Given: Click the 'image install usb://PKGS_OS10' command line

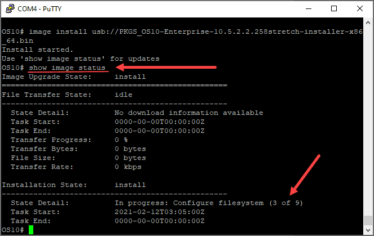Looking at the screenshot, I should [x=182, y=32].
